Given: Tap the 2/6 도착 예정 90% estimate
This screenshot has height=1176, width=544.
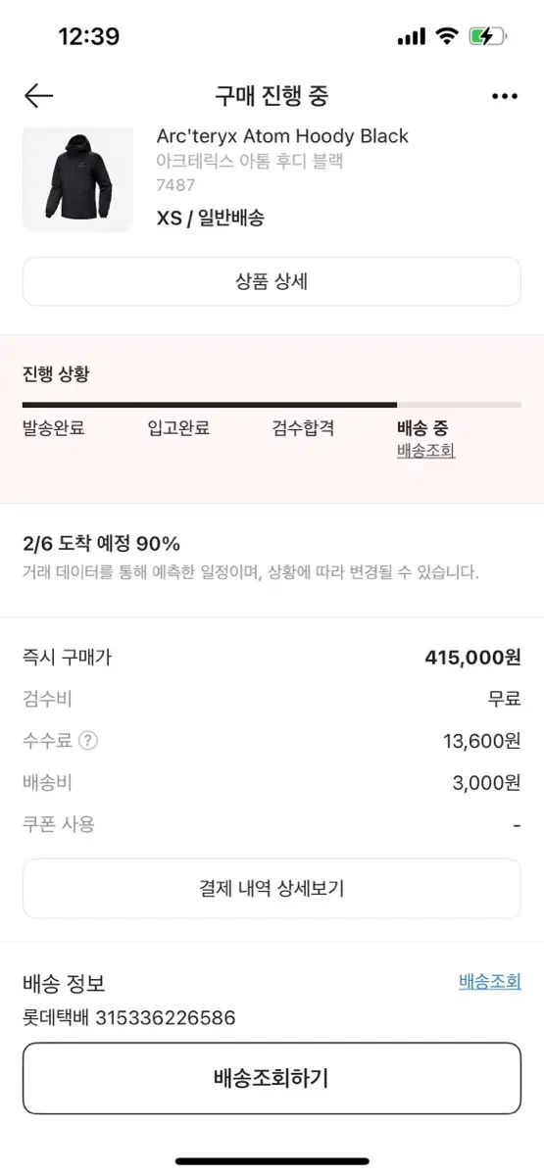Looking at the screenshot, I should [x=101, y=544].
